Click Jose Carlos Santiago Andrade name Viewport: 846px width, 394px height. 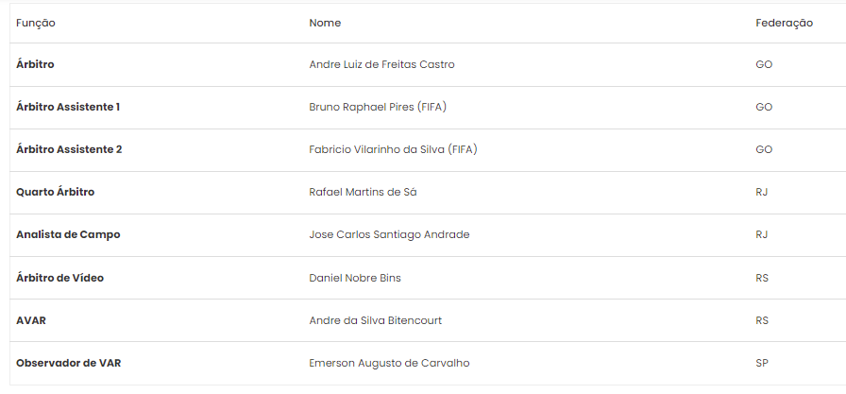[x=389, y=234]
